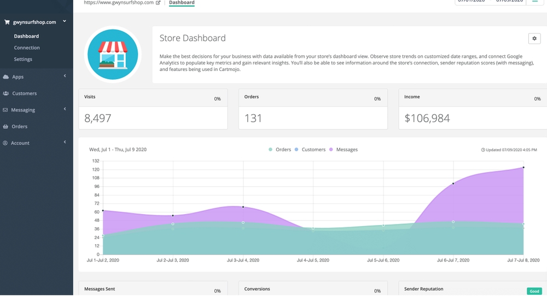
Task: Open the Settings sidebar item
Action: pyautogui.click(x=23, y=60)
